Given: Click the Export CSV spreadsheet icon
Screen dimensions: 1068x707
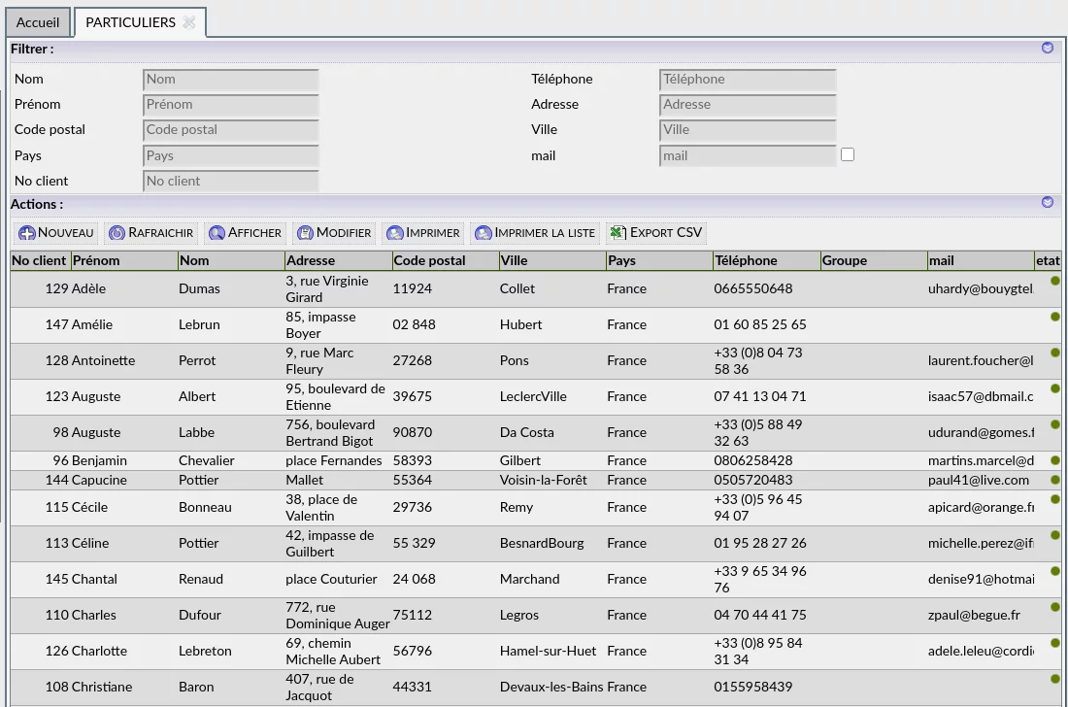Looking at the screenshot, I should point(617,233).
